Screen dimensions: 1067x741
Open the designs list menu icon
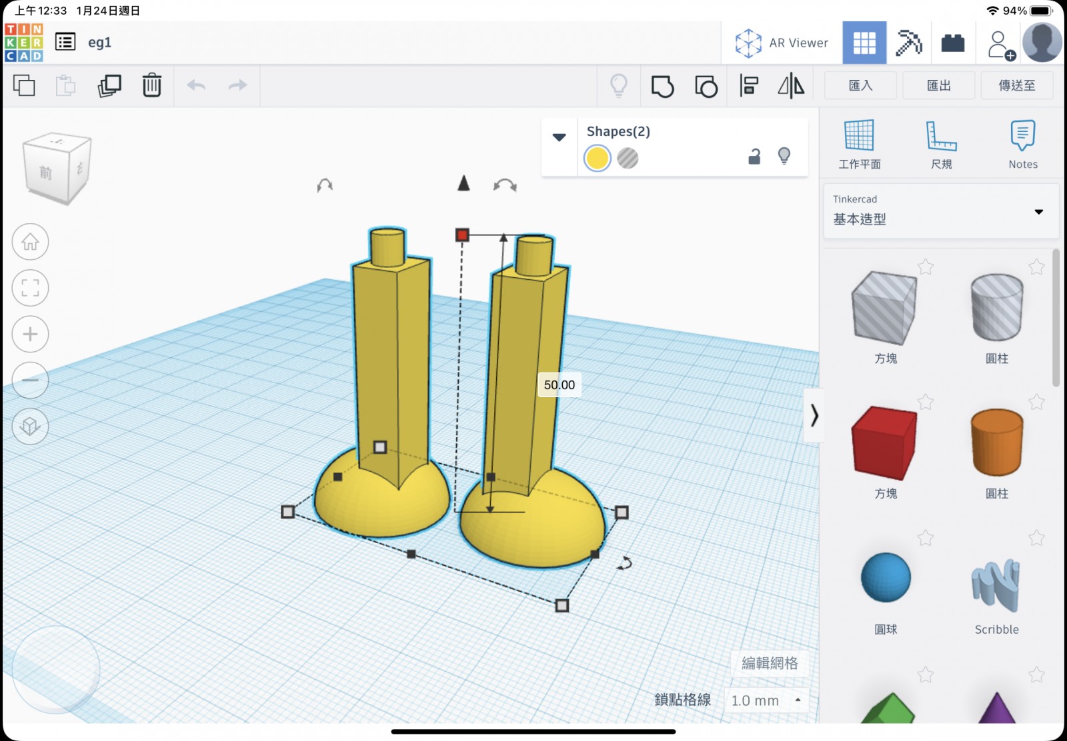(x=65, y=43)
